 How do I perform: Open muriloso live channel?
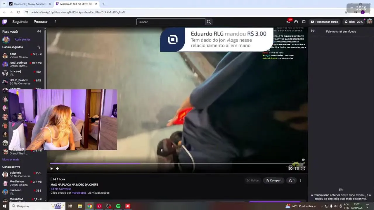coord(22,192)
